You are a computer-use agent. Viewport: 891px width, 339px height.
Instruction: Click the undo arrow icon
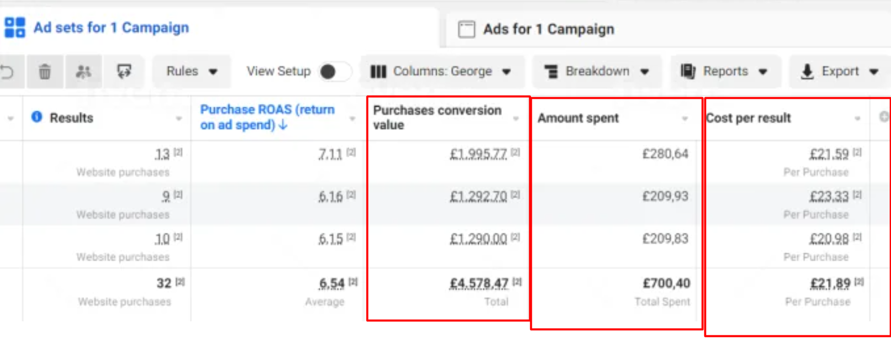point(7,71)
